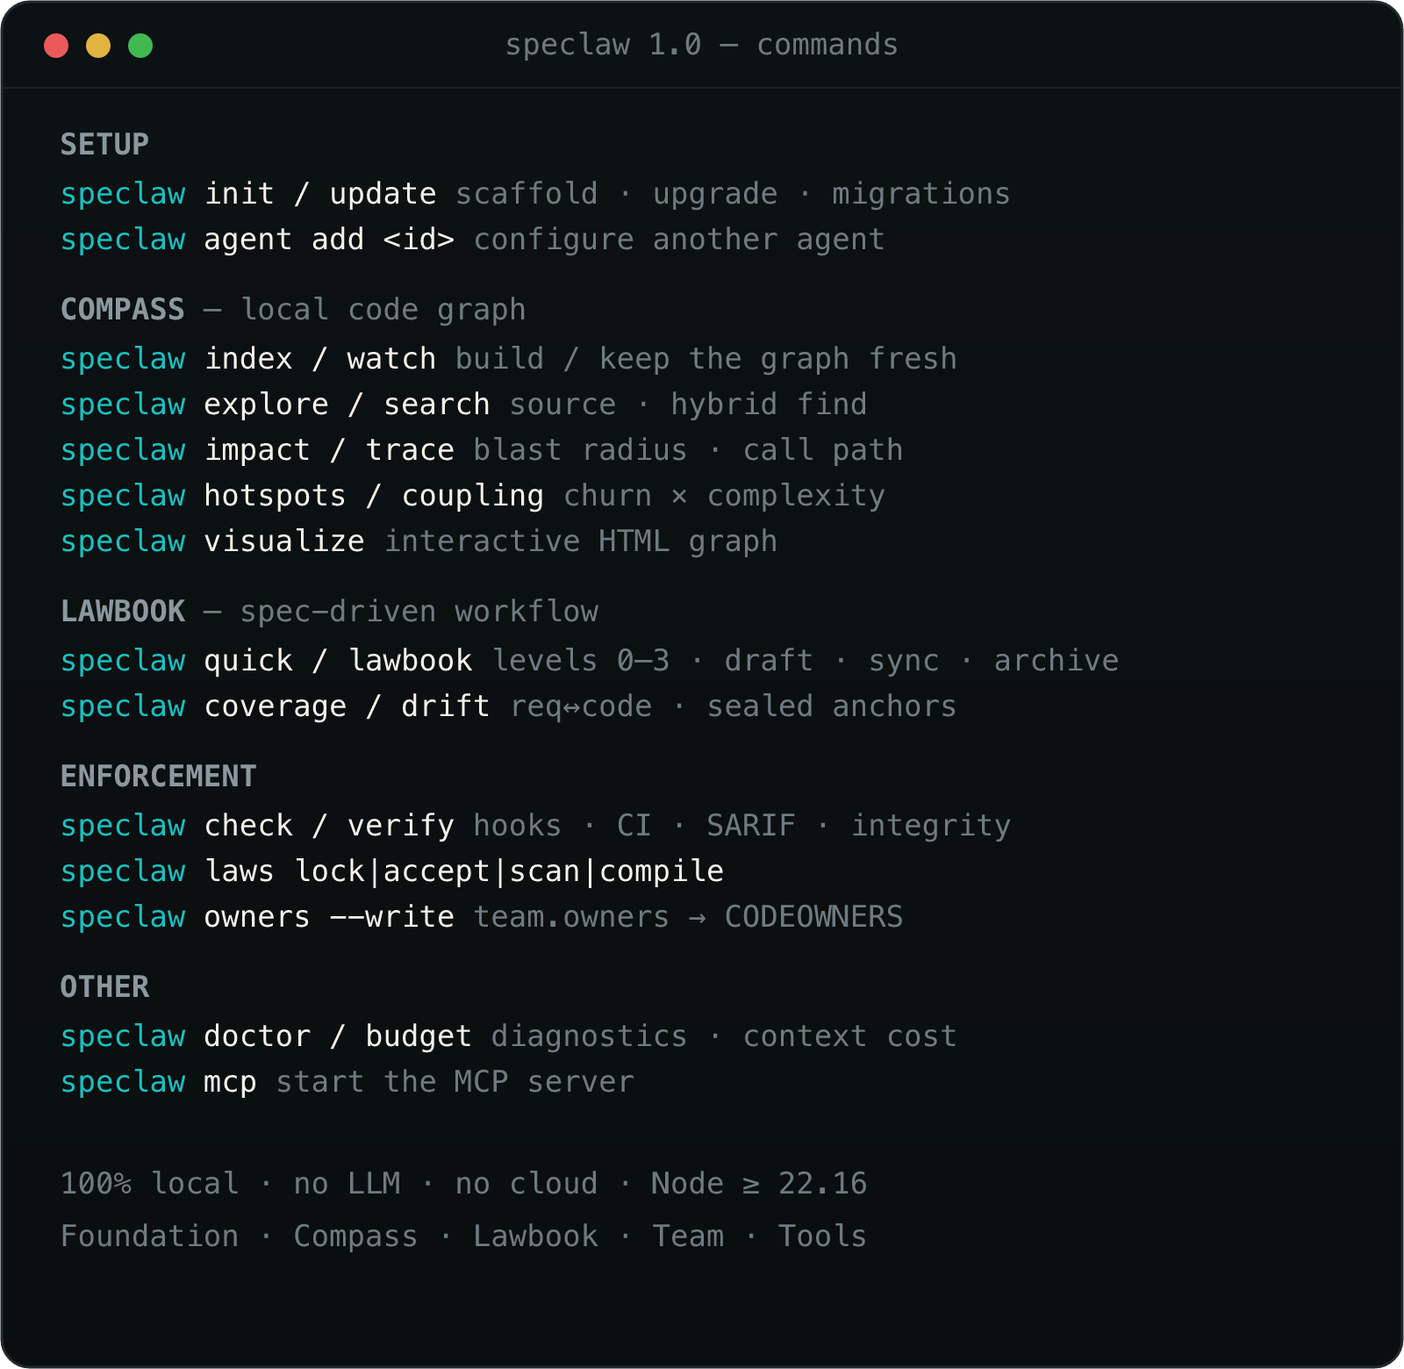
Task: Click the 'owners --write' command
Action: tap(329, 916)
